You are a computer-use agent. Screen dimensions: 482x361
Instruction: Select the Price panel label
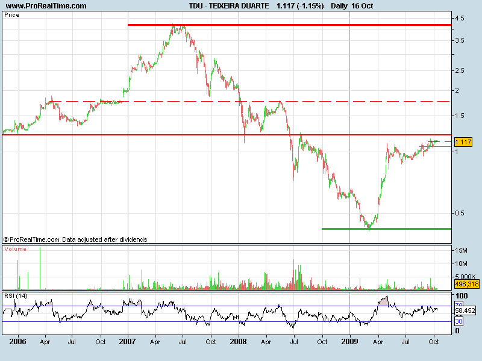11,15
